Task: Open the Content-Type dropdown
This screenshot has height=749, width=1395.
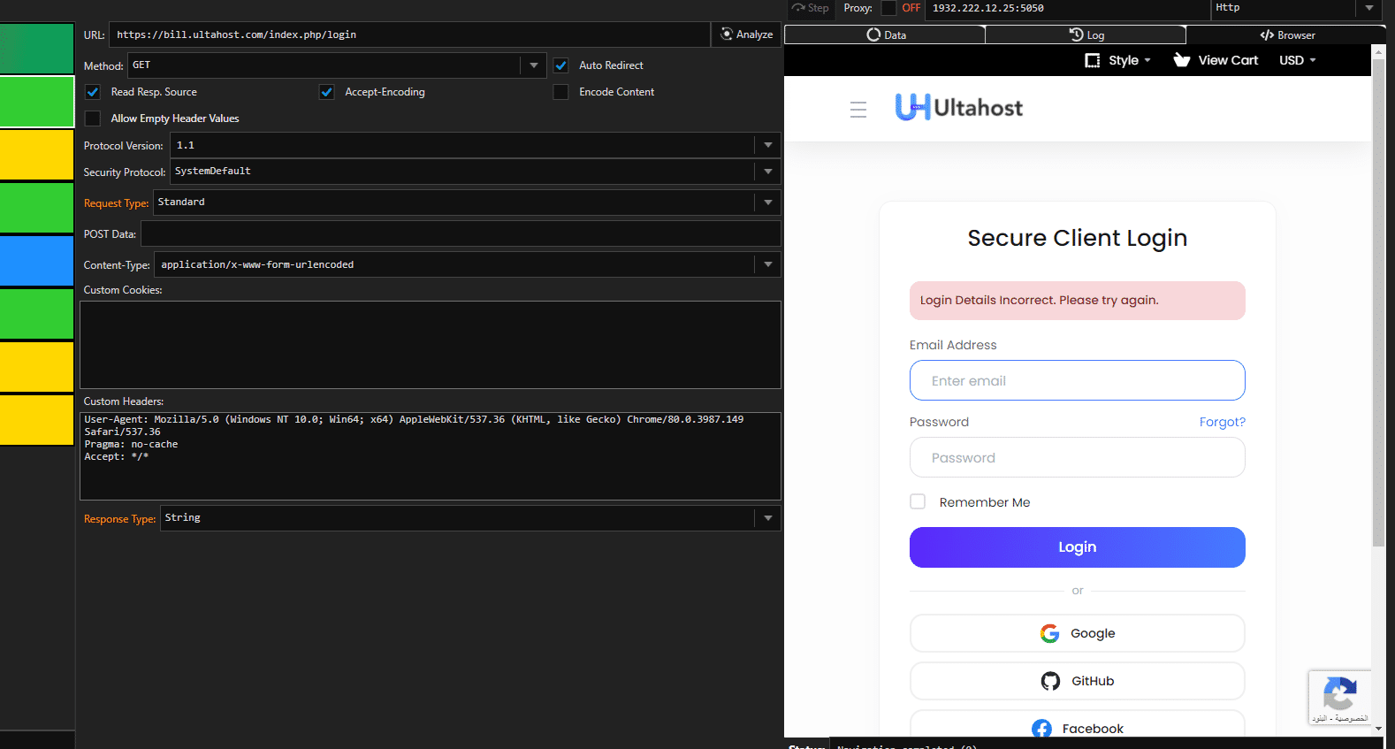Action: 768,264
